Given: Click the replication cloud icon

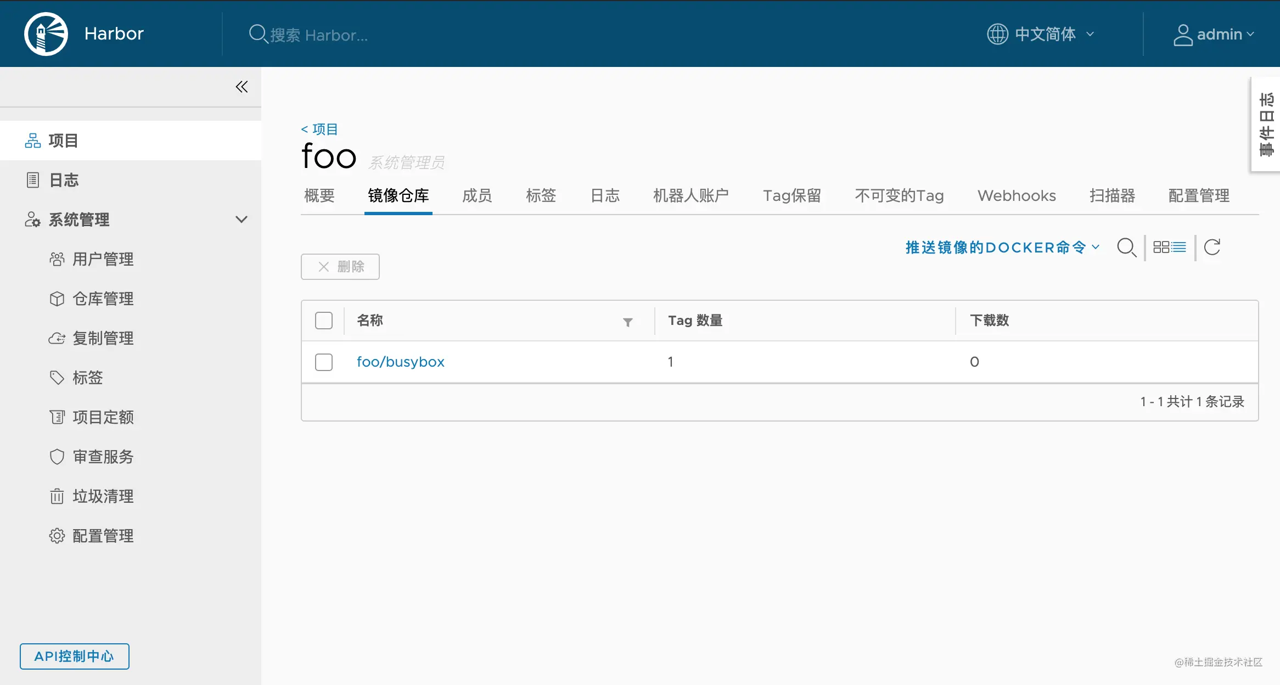Looking at the screenshot, I should [x=57, y=338].
